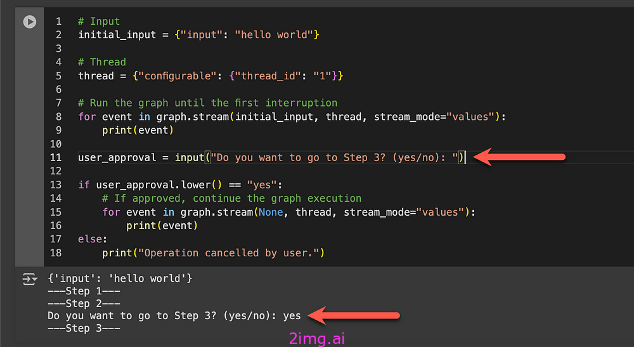Image resolution: width=634 pixels, height=347 pixels.
Task: Click '---Step 1---' output line
Action: point(84,291)
